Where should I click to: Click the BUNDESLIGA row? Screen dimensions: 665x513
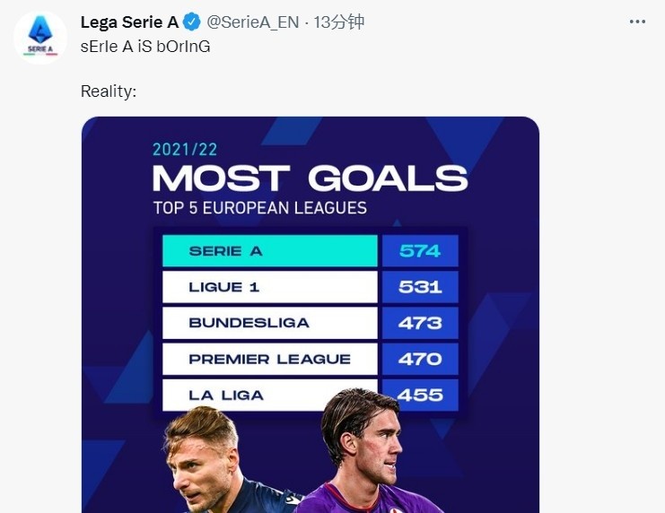pos(270,323)
